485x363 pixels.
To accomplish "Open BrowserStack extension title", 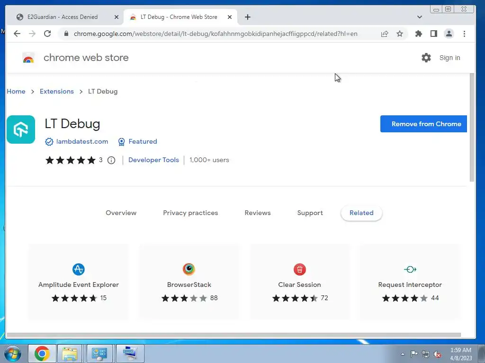I will click(189, 285).
